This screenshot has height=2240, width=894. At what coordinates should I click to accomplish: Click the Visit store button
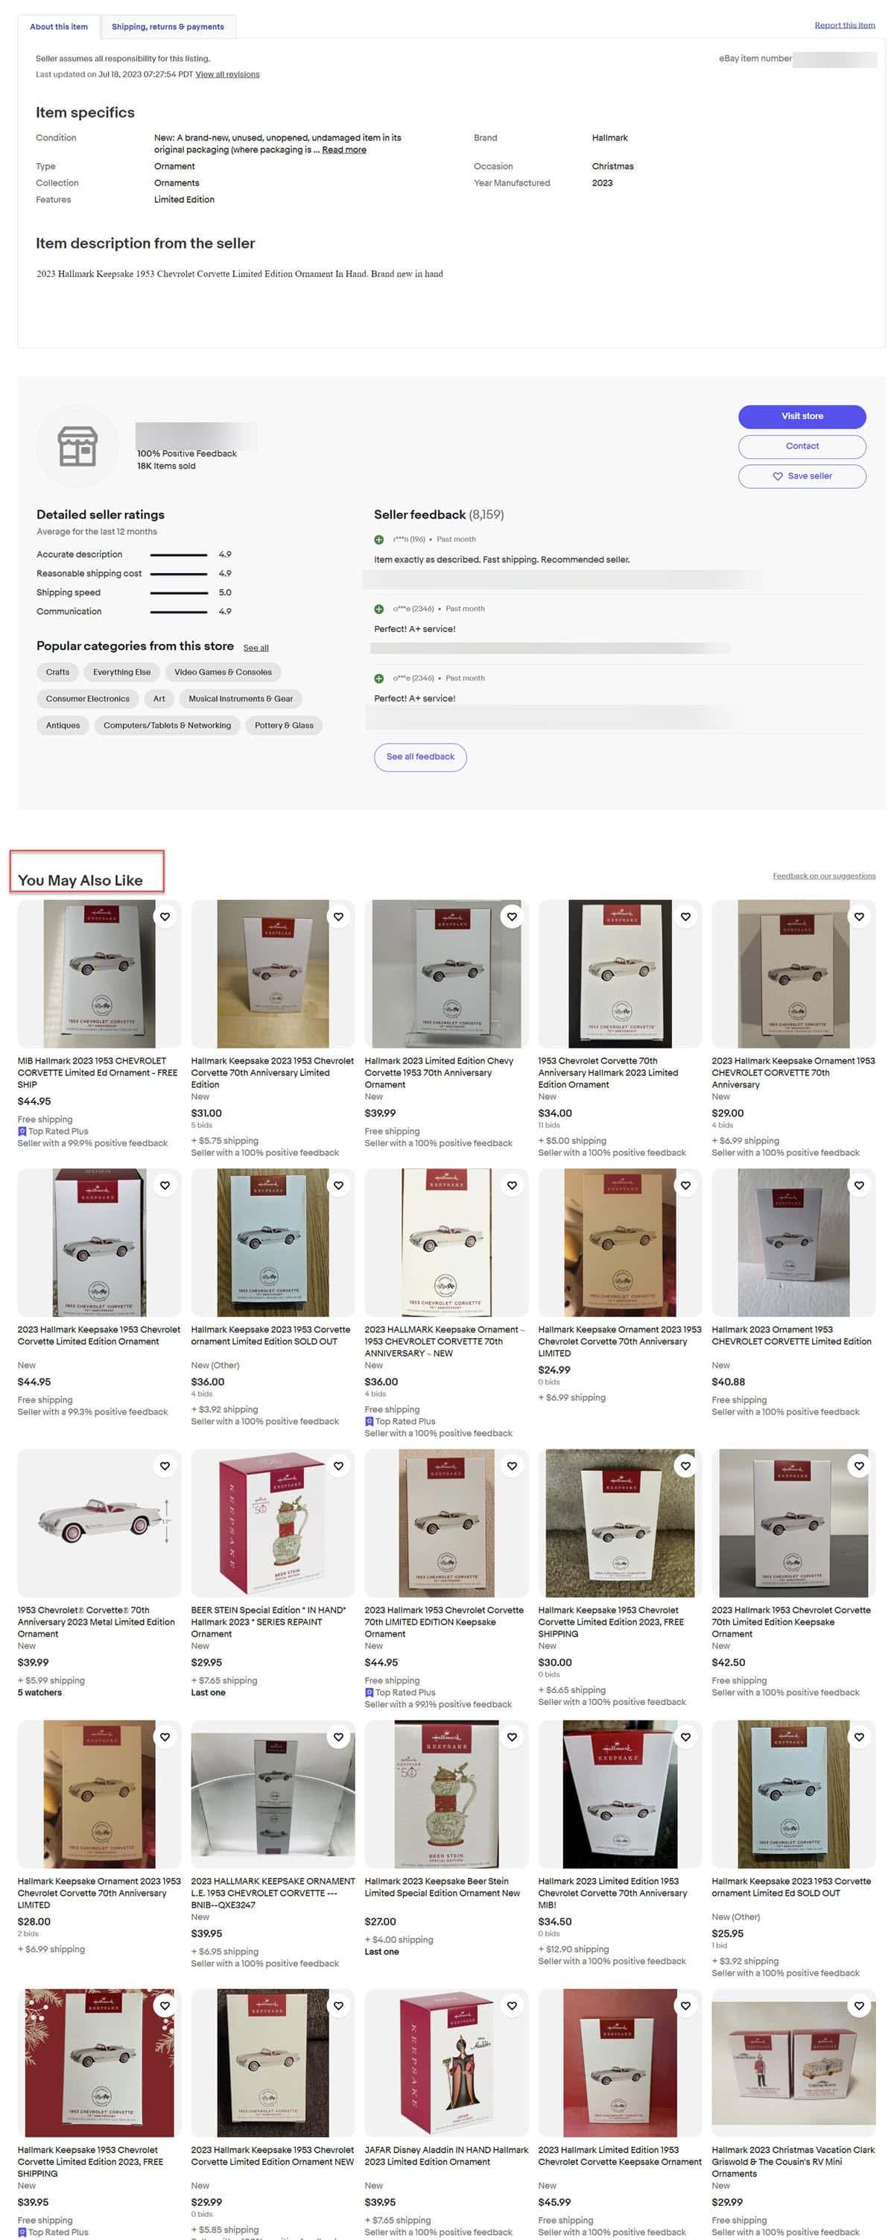tap(802, 417)
